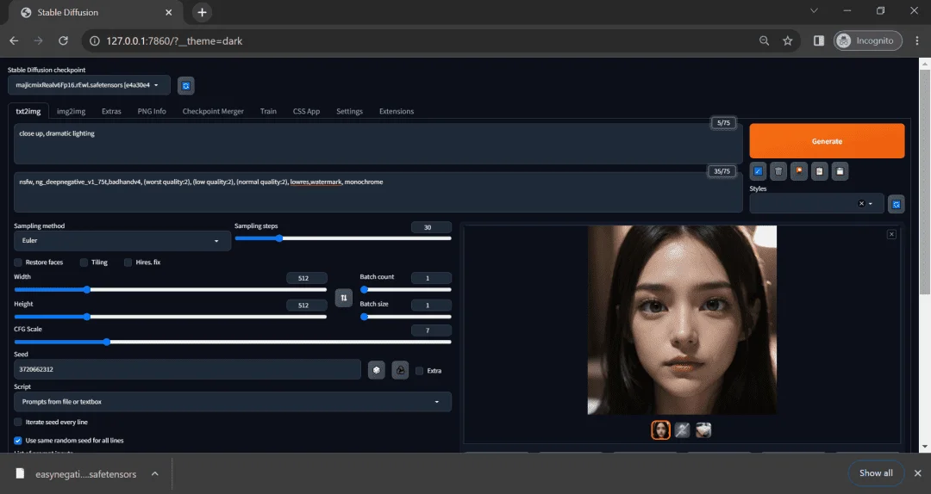Click the positive prompt text box
The height and width of the screenshot is (494, 931).
point(378,144)
